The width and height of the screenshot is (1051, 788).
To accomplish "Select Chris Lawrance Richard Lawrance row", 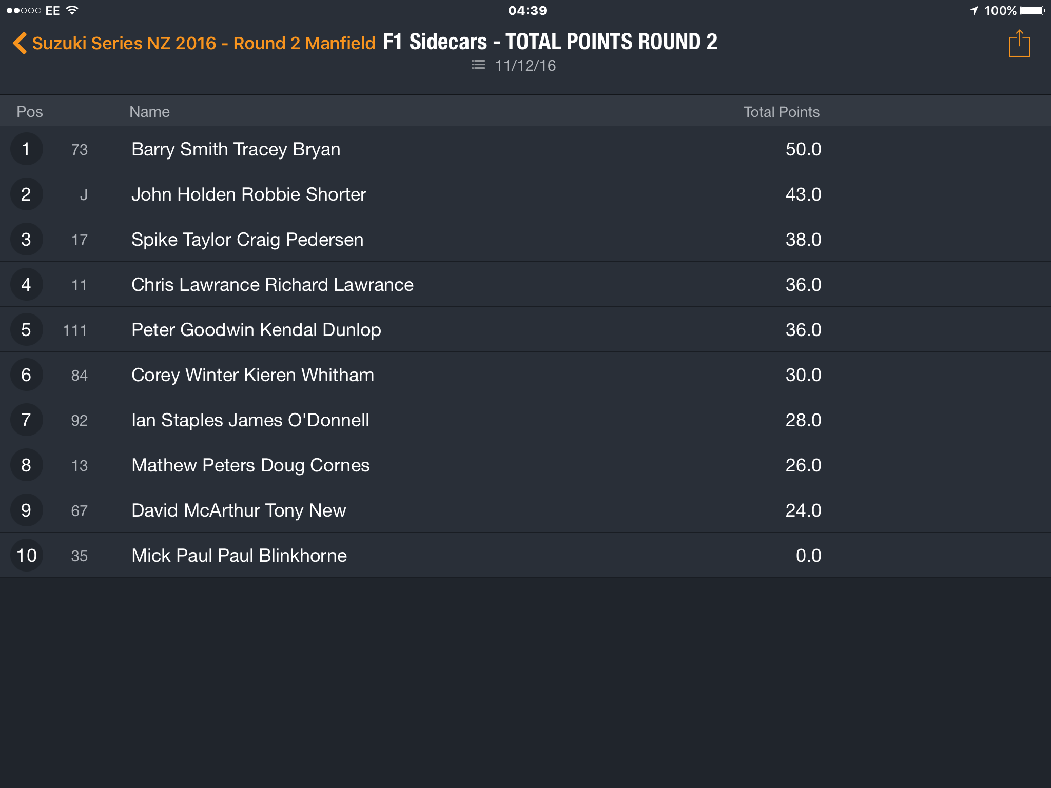I will coord(525,284).
